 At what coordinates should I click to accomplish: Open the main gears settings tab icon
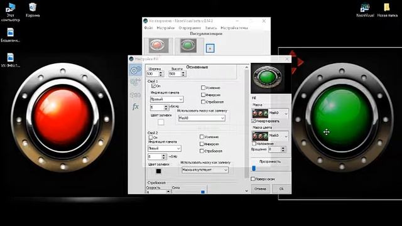coord(136,70)
